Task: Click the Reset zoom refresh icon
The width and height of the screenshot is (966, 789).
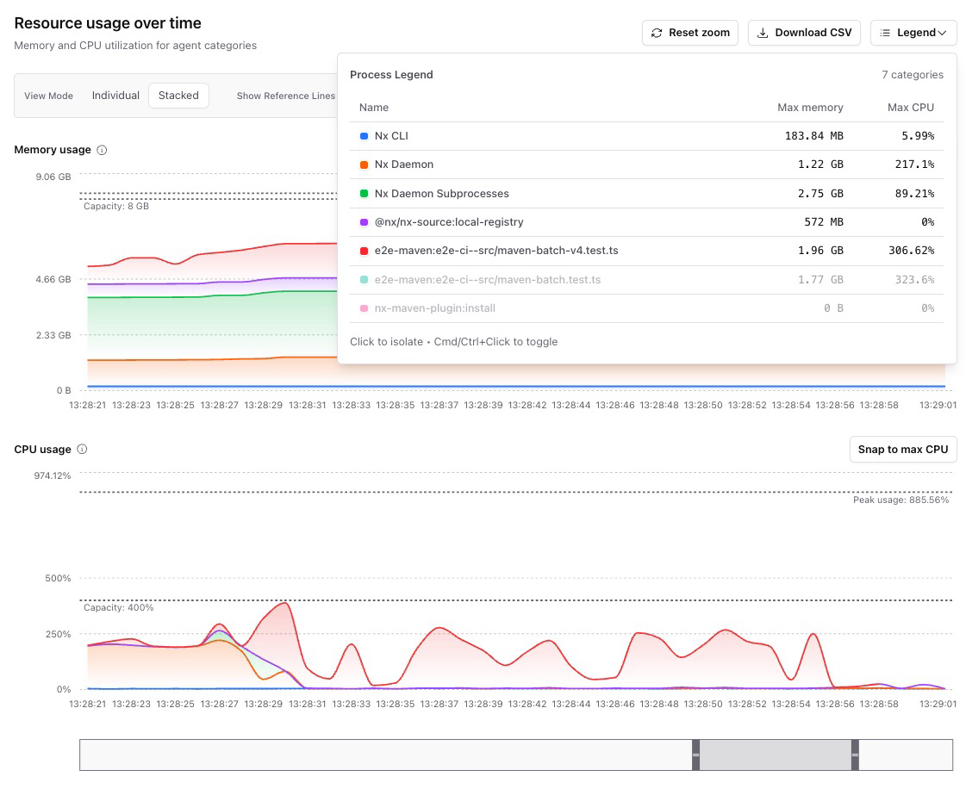Action: tap(657, 33)
